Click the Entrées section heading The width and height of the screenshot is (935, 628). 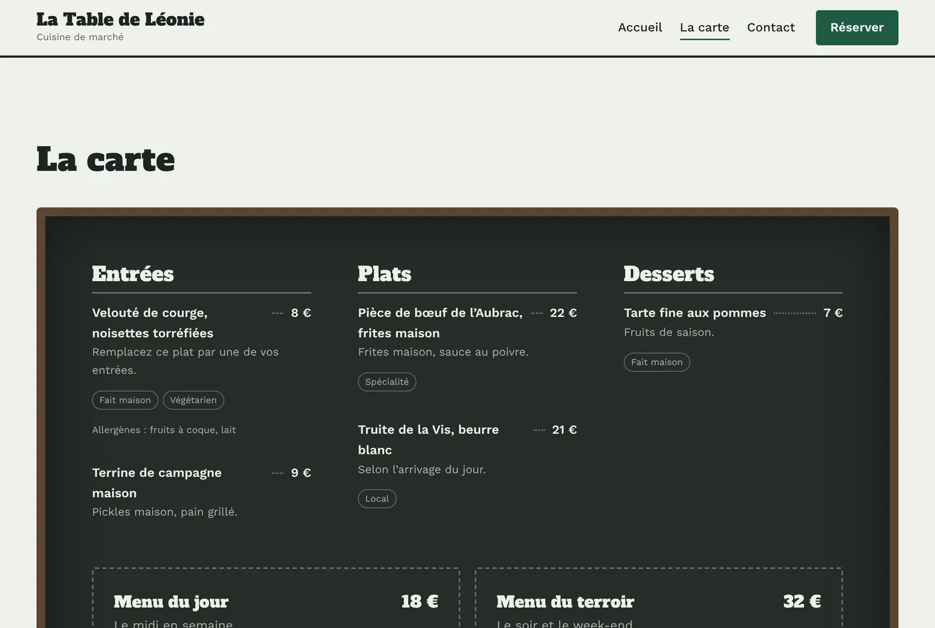[133, 274]
